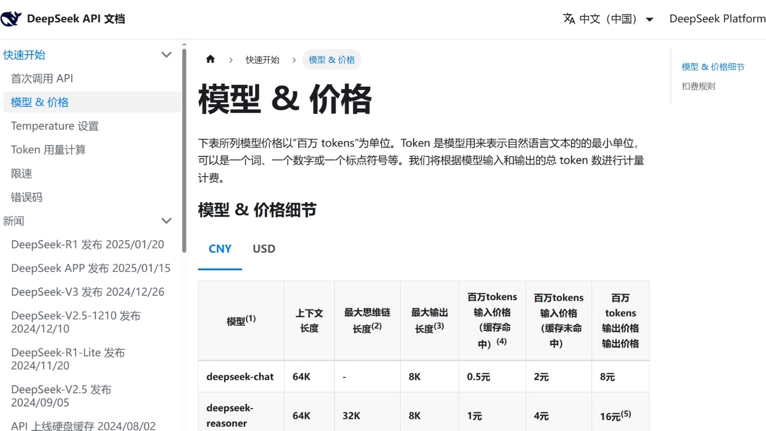Open 新闻 category in sidebar
The height and width of the screenshot is (431, 766).
[x=14, y=221]
